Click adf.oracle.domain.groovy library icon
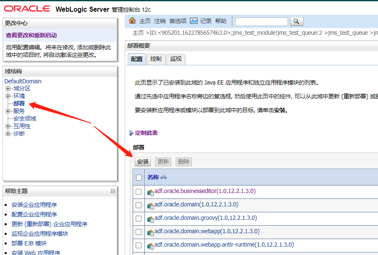 pyautogui.click(x=150, y=219)
